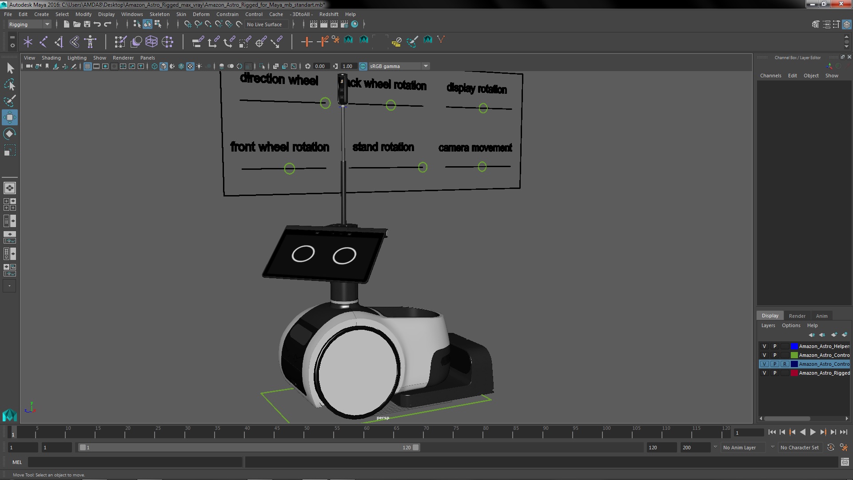Toggle auto keyframe button near Character Set
Screen dimensions: 853x480
pos(830,448)
